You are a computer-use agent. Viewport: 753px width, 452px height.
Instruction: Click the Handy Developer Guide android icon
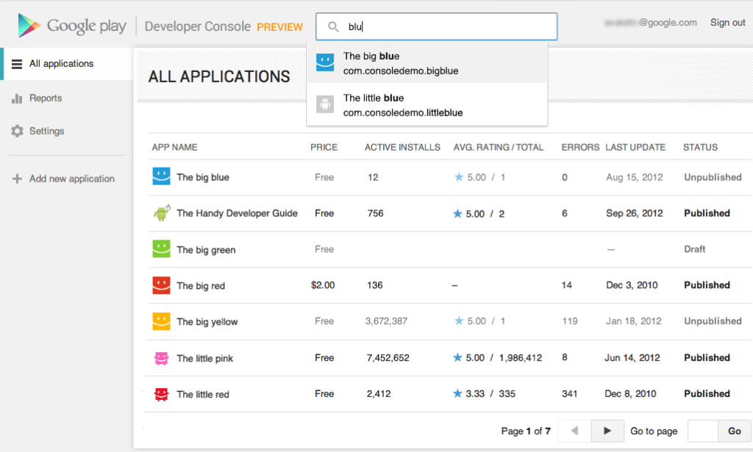coord(161,213)
